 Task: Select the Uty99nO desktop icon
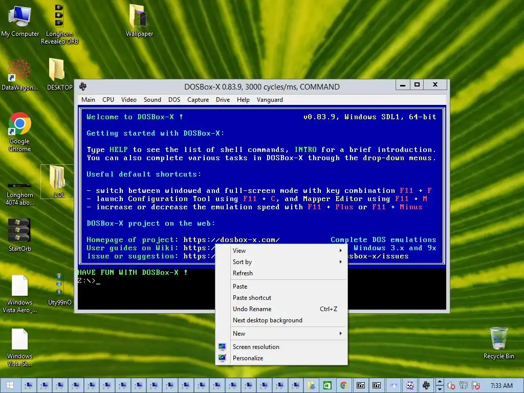tap(59, 290)
